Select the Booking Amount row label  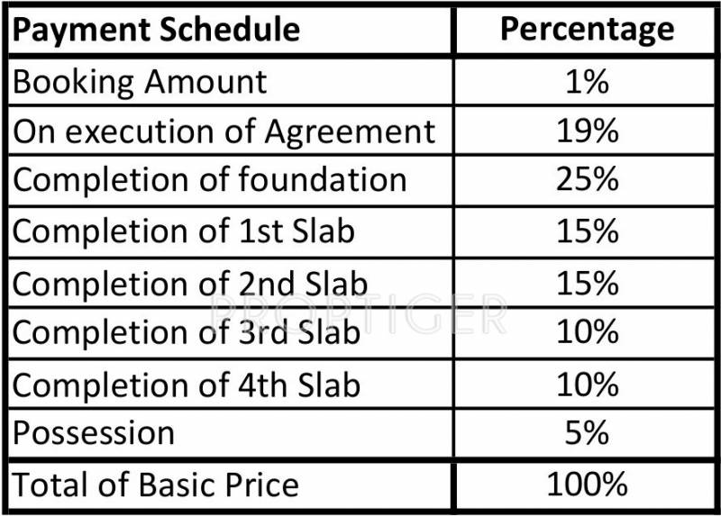click(x=140, y=82)
